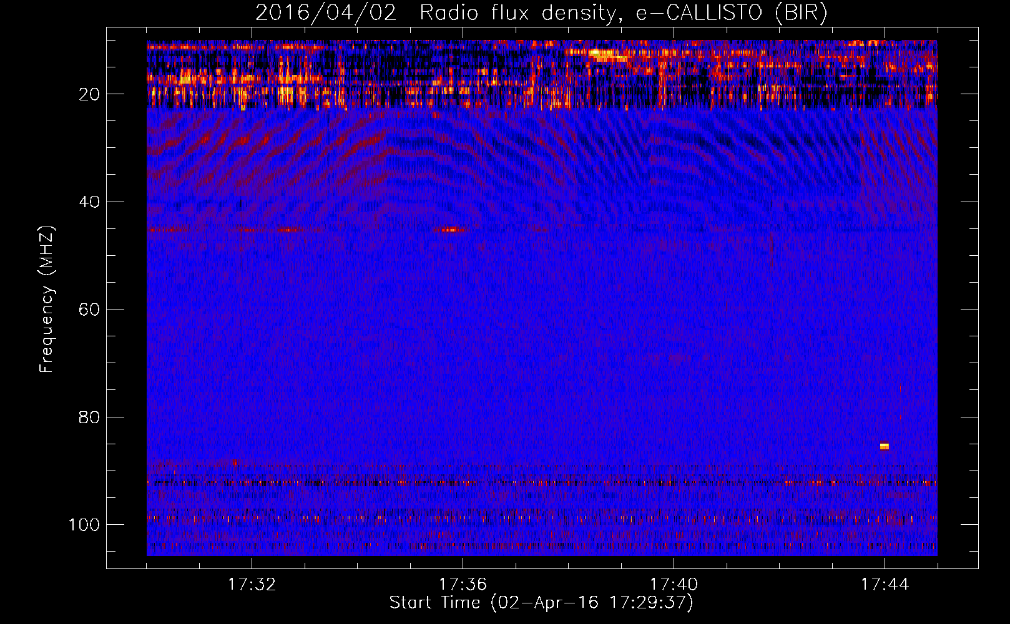Click the '40' frequency tick label
This screenshot has height=624, width=1010.
tap(89, 202)
